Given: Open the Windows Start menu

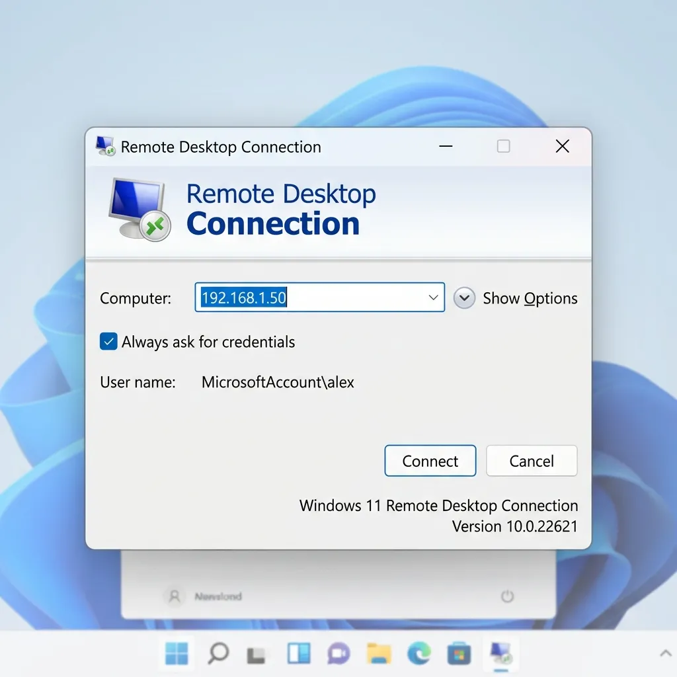Looking at the screenshot, I should (177, 653).
